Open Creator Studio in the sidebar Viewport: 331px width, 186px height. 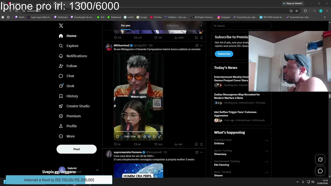coord(74,106)
